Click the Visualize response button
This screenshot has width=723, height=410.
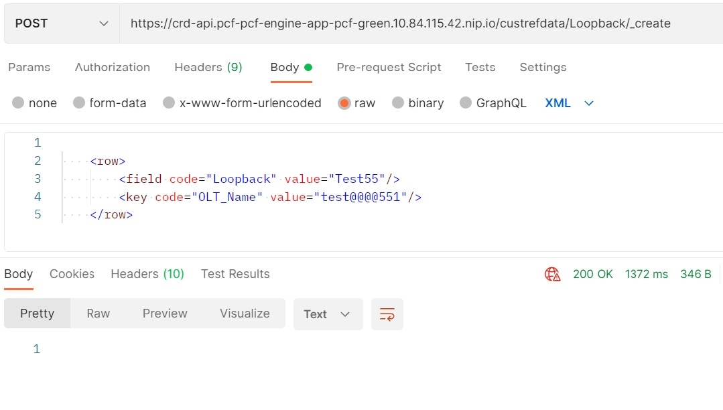(245, 314)
